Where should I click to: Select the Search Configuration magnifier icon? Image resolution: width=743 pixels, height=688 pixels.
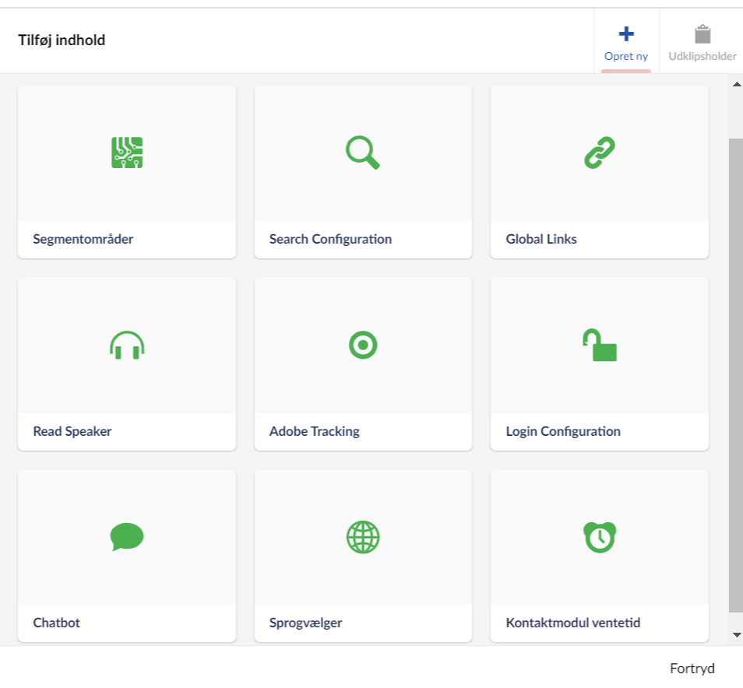click(363, 153)
